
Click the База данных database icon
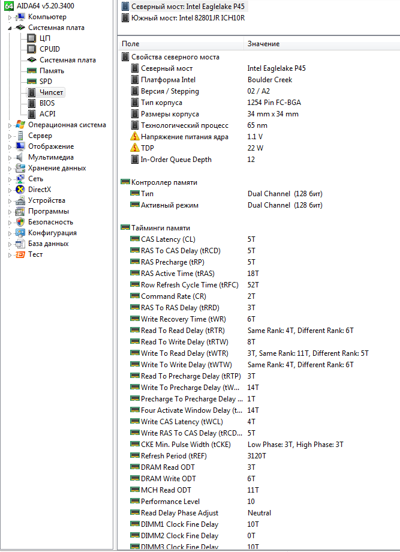20,244
